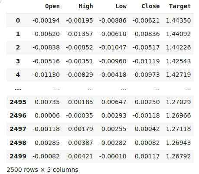The width and height of the screenshot is (199, 174).
Task: Click the High column header
Action: pos(86,6)
